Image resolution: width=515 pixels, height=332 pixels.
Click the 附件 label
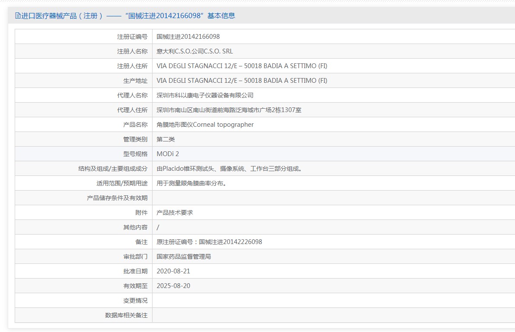coord(142,213)
